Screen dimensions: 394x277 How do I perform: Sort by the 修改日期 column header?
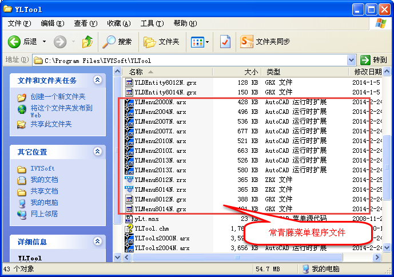365,72
